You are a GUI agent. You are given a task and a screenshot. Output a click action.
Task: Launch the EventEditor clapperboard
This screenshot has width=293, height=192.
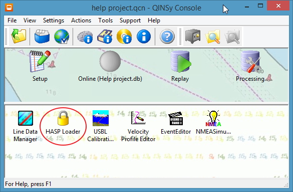[176, 123]
